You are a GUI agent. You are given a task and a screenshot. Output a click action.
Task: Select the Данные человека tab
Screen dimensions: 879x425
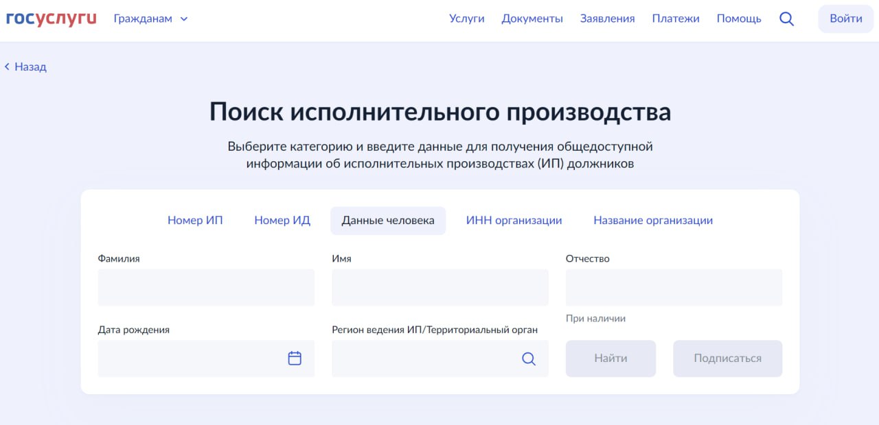[x=387, y=220]
